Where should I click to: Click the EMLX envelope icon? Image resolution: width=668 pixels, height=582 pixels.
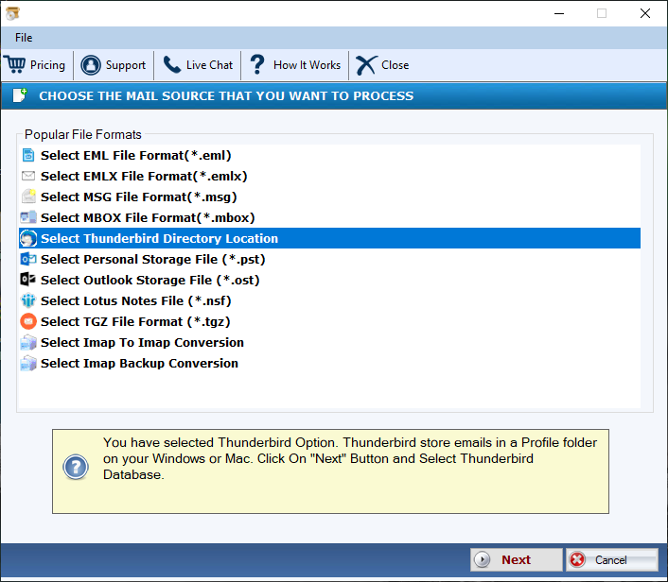pyautogui.click(x=28, y=176)
